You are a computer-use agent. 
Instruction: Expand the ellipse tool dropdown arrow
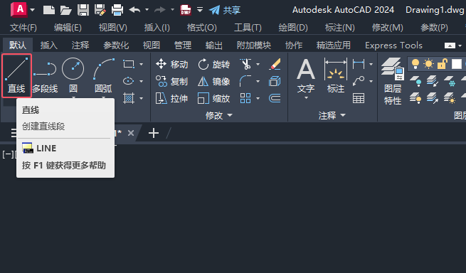point(141,81)
